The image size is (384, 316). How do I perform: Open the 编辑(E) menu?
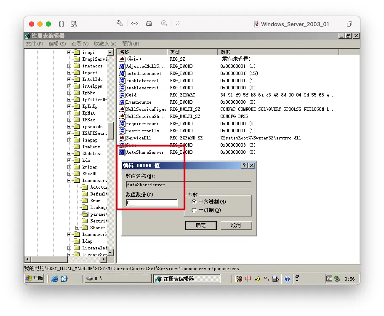point(57,44)
